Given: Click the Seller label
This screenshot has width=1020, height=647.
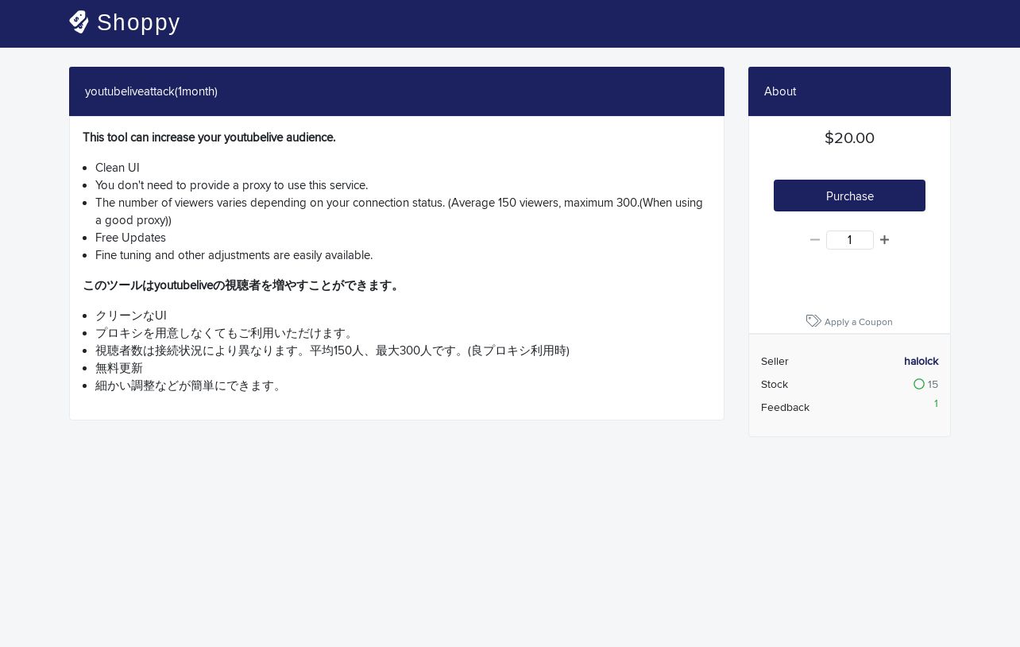Looking at the screenshot, I should [775, 361].
